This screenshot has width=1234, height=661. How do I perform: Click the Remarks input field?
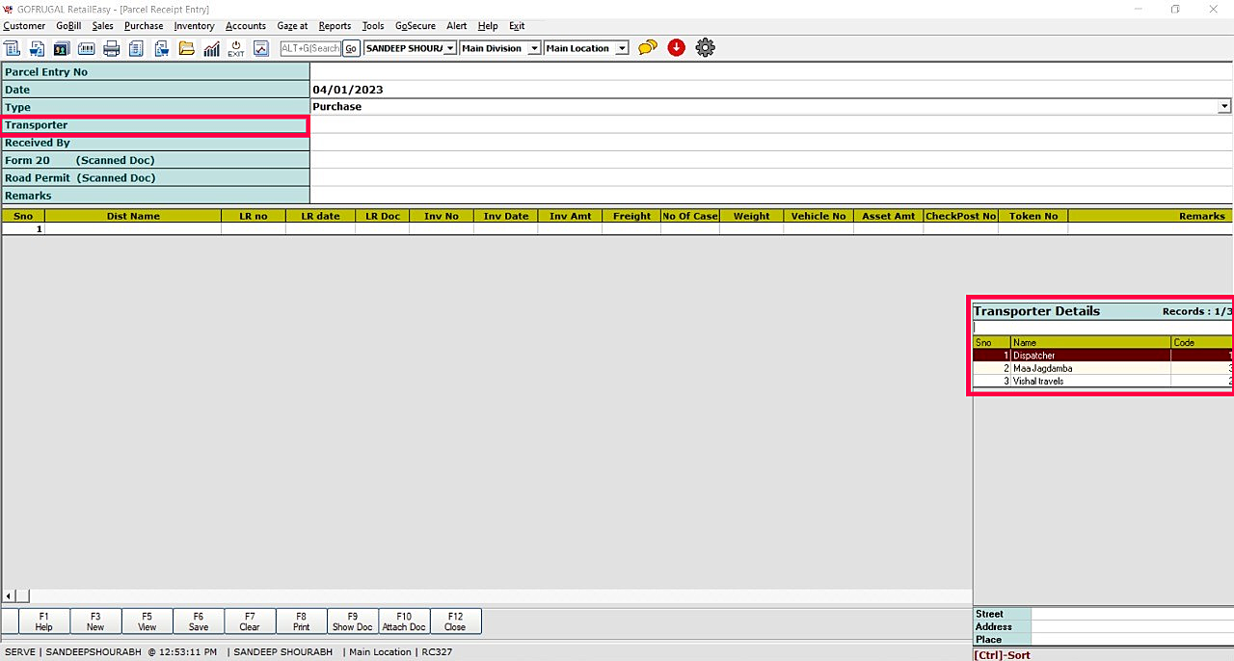point(771,196)
